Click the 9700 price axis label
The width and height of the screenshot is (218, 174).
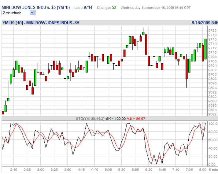pyautogui.click(x=212, y=74)
